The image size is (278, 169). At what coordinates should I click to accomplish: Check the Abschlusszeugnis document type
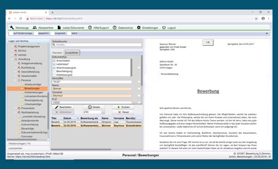pyautogui.click(x=54, y=68)
